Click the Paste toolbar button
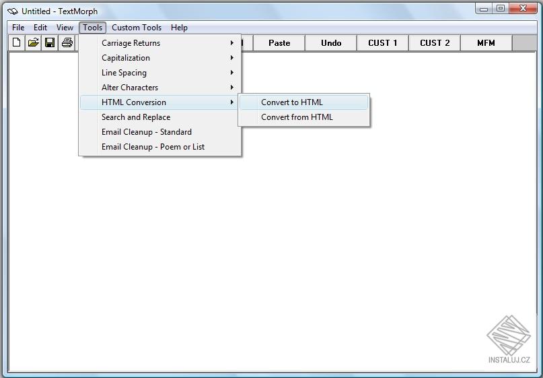The height and width of the screenshot is (378, 543). click(x=279, y=43)
